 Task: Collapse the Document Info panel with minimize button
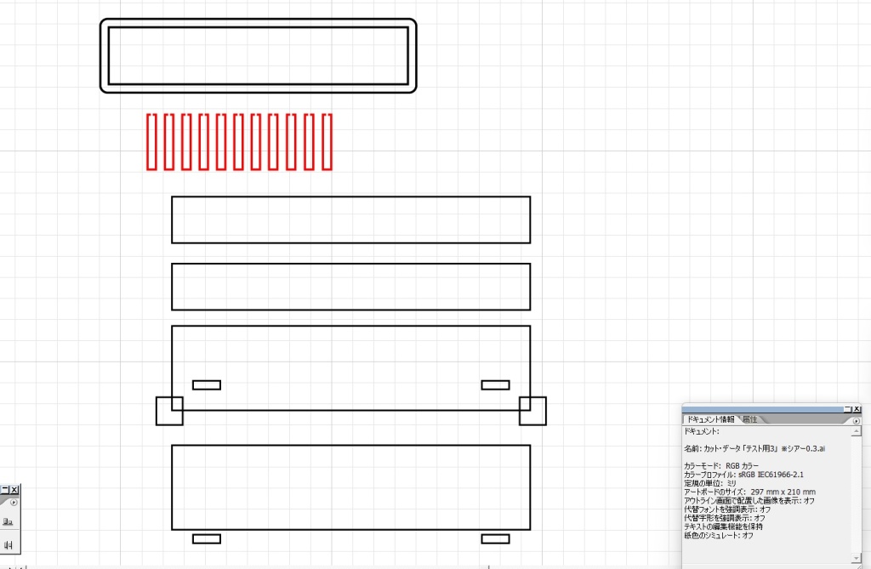(x=847, y=409)
